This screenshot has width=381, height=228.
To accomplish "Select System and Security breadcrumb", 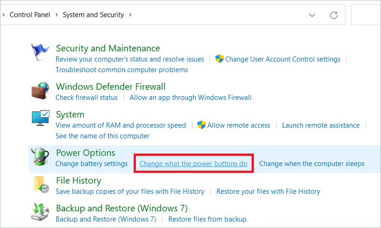I will tap(93, 15).
